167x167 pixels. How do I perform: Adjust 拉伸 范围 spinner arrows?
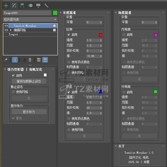click(101, 46)
